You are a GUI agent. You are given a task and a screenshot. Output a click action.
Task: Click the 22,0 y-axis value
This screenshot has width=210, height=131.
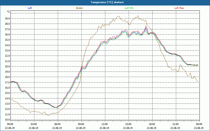point(7,56)
